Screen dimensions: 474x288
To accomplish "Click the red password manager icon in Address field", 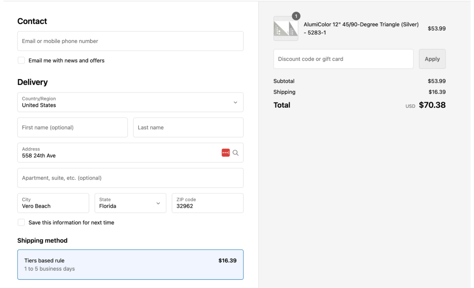I will (226, 153).
